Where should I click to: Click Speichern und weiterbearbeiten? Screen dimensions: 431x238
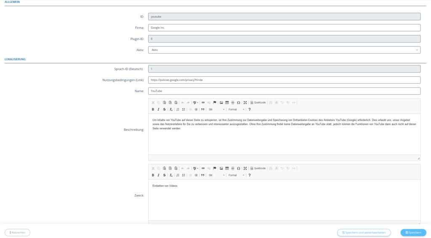pos(364,233)
